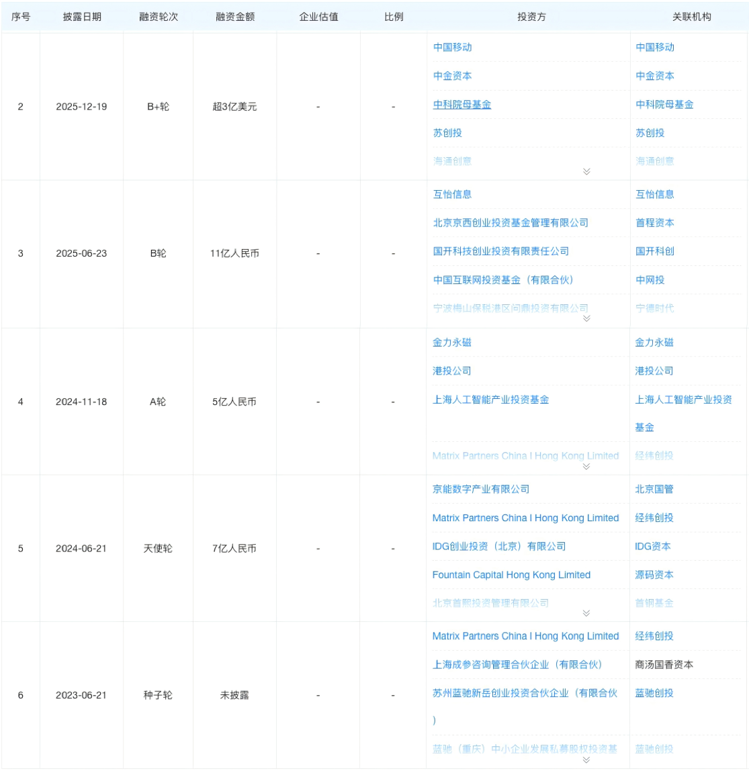The width and height of the screenshot is (749, 771).
Task: Select date cell 2023-06-21
Action: (x=82, y=695)
